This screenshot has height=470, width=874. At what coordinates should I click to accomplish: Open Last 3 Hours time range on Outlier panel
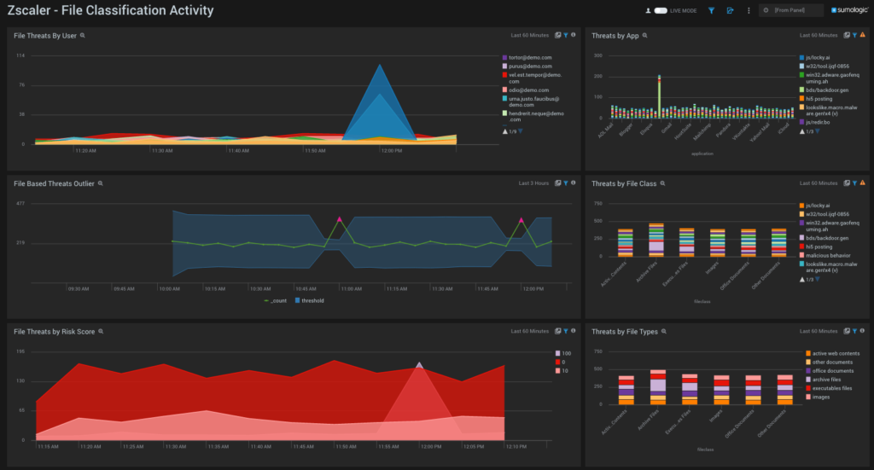tap(533, 183)
